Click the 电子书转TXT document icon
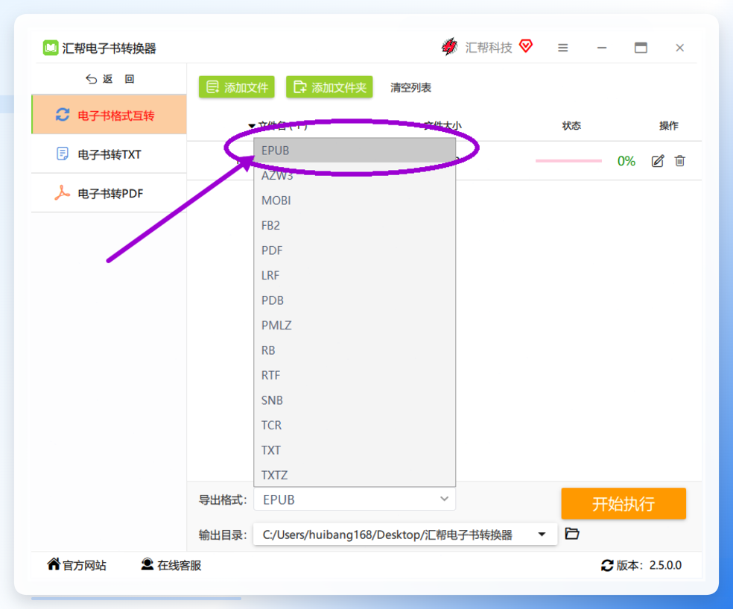Image resolution: width=733 pixels, height=609 pixels. point(62,154)
